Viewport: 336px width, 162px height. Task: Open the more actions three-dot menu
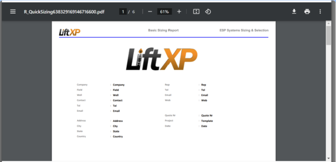click(320, 12)
